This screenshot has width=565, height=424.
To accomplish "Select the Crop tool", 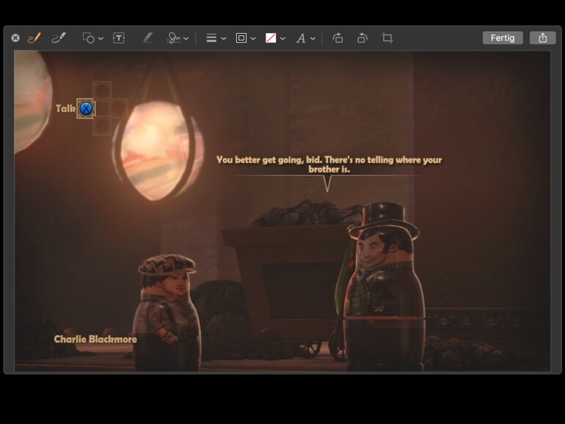I will coord(387,38).
